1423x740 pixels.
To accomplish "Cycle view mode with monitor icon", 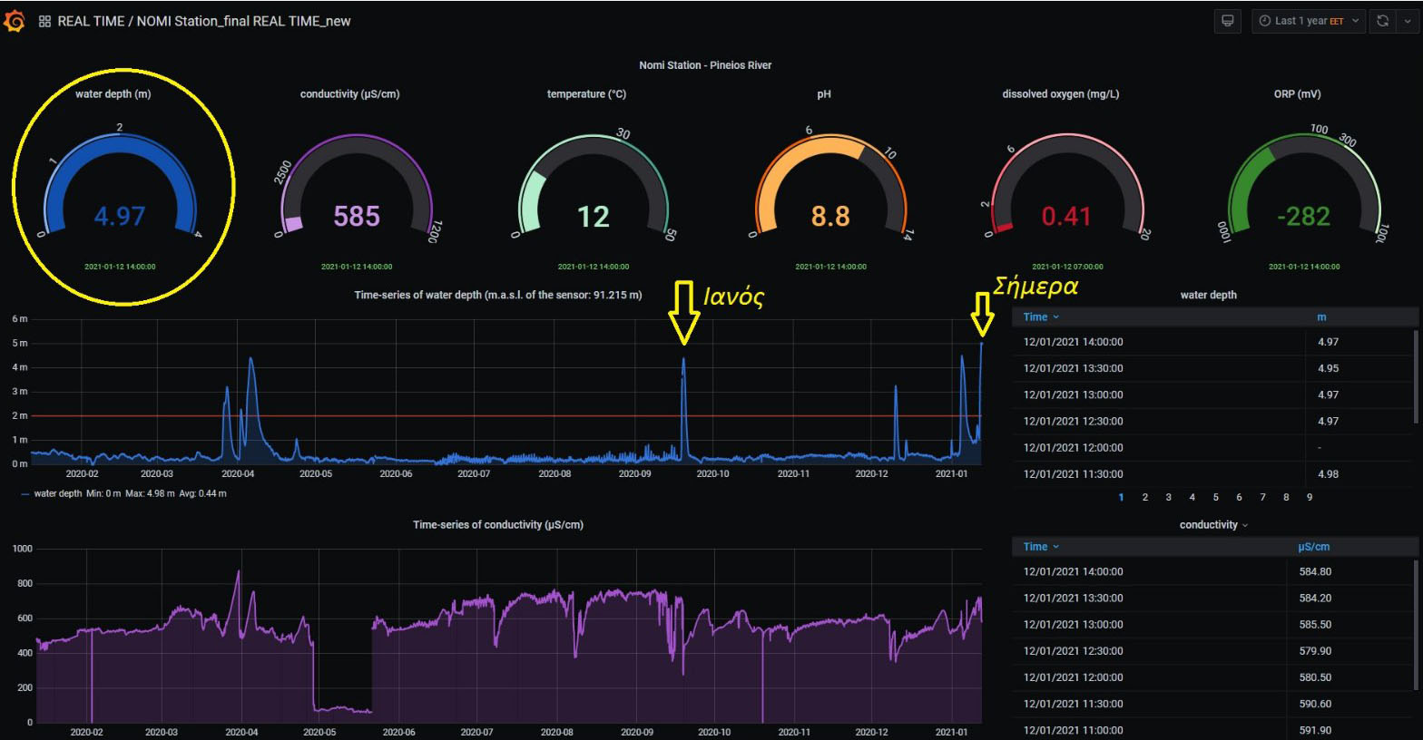I will click(x=1227, y=21).
